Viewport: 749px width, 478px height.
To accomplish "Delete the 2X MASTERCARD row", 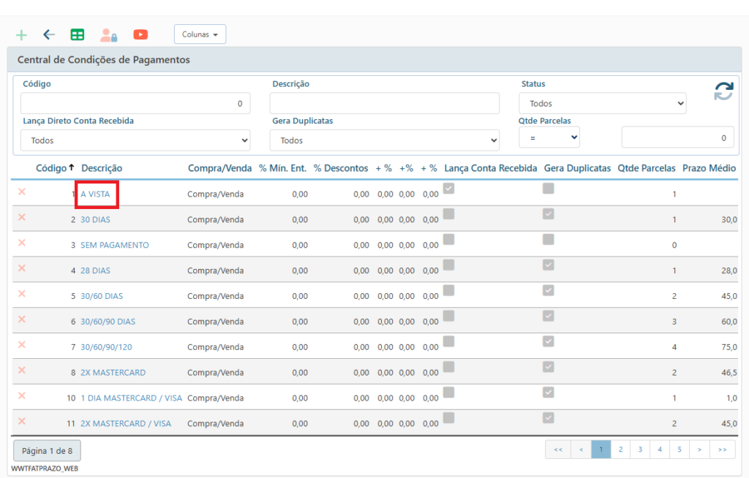I will tap(22, 370).
